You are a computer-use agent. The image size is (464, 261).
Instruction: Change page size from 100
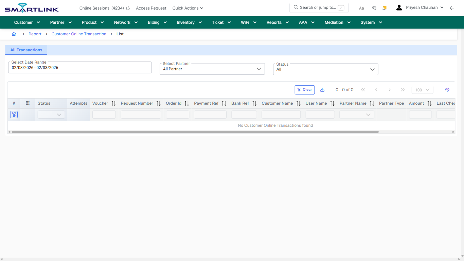pos(422,90)
